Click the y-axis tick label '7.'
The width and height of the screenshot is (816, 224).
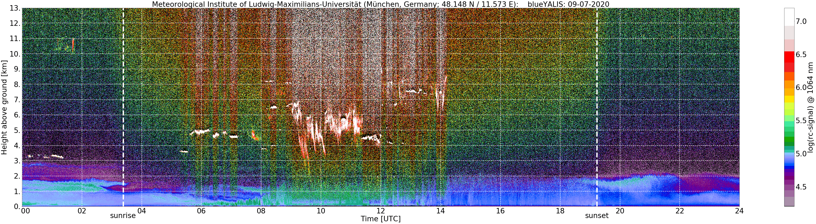tap(17, 100)
